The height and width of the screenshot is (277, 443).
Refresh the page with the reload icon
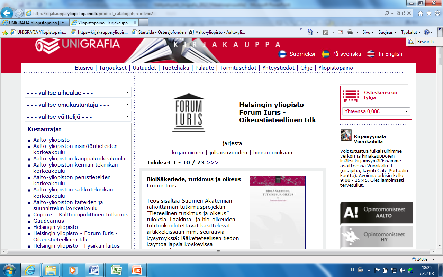pyautogui.click(x=404, y=13)
